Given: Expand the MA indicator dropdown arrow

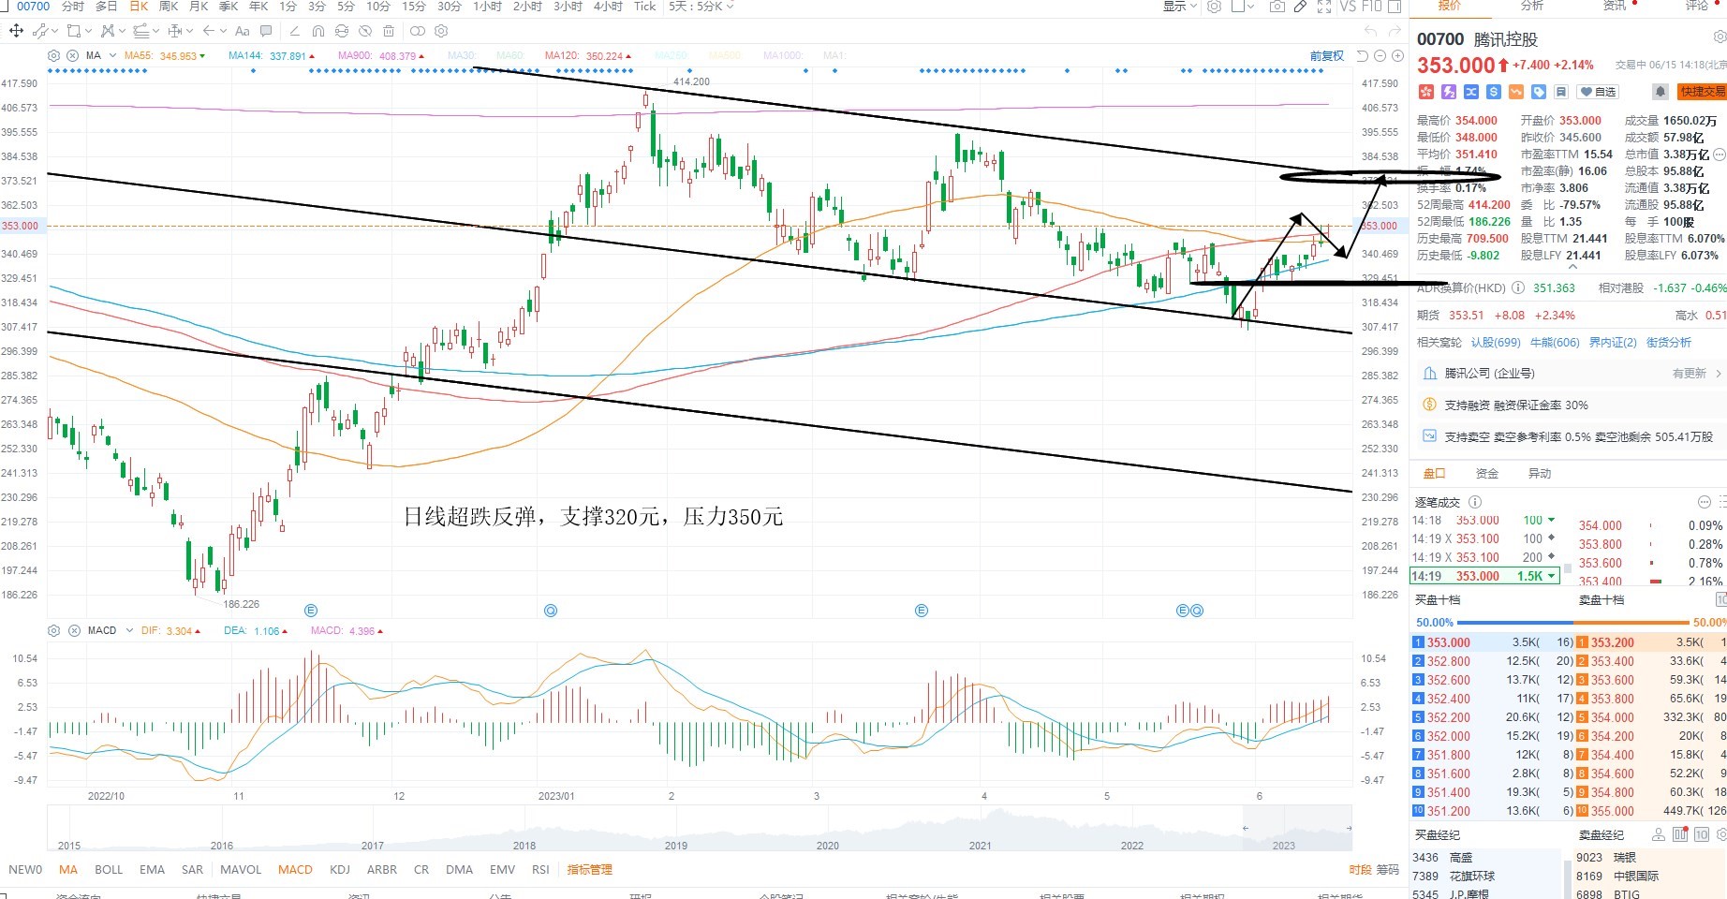Looking at the screenshot, I should (x=112, y=55).
